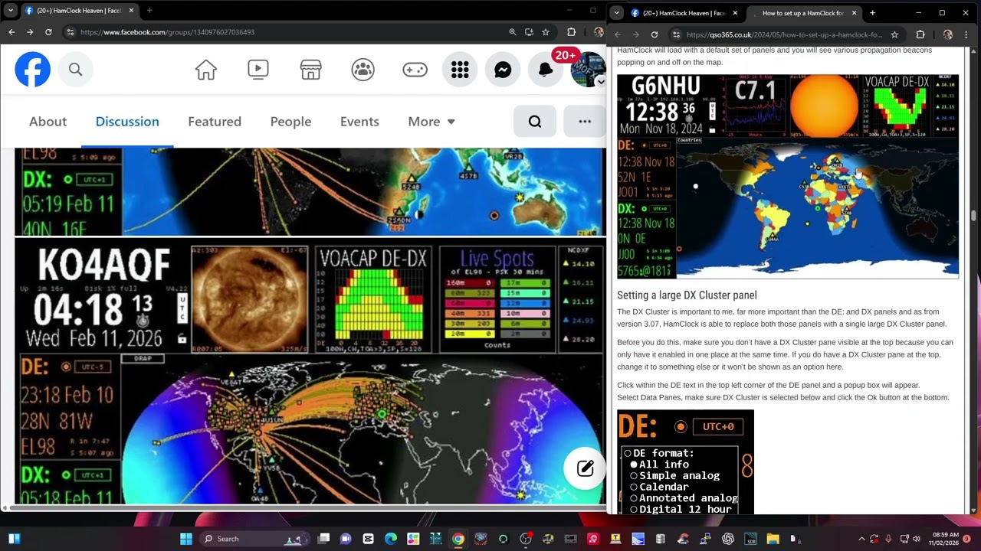Switch to the Discussion tab
Image resolution: width=981 pixels, height=551 pixels.
[x=127, y=122]
